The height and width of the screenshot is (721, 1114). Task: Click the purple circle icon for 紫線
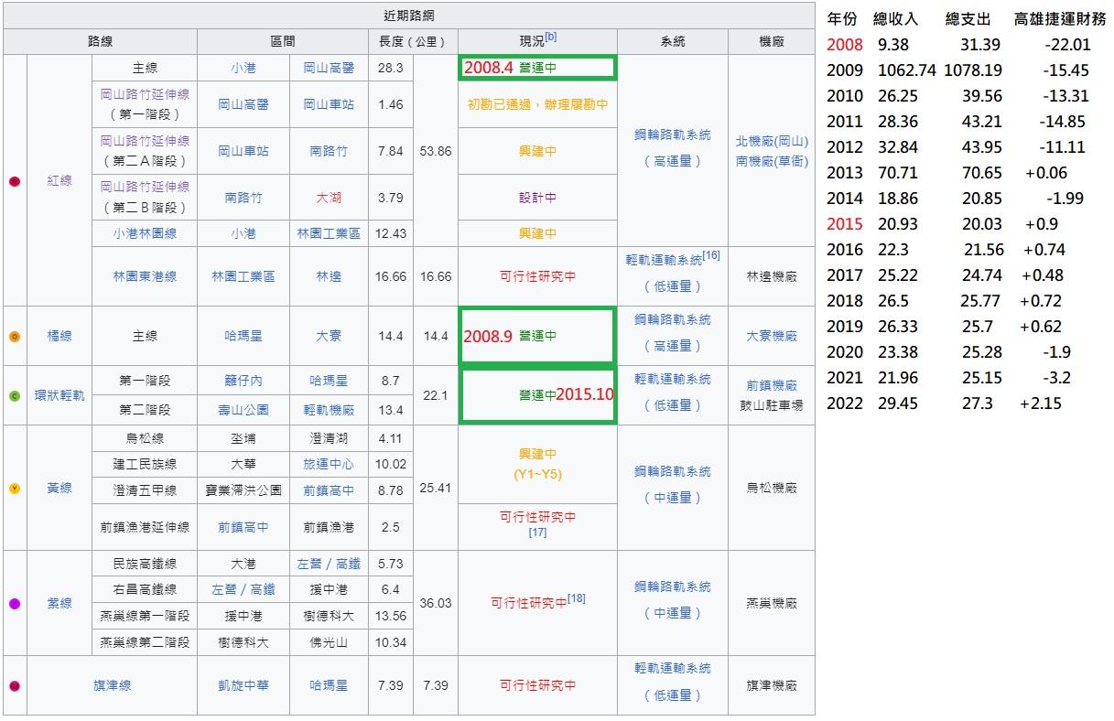(x=15, y=604)
